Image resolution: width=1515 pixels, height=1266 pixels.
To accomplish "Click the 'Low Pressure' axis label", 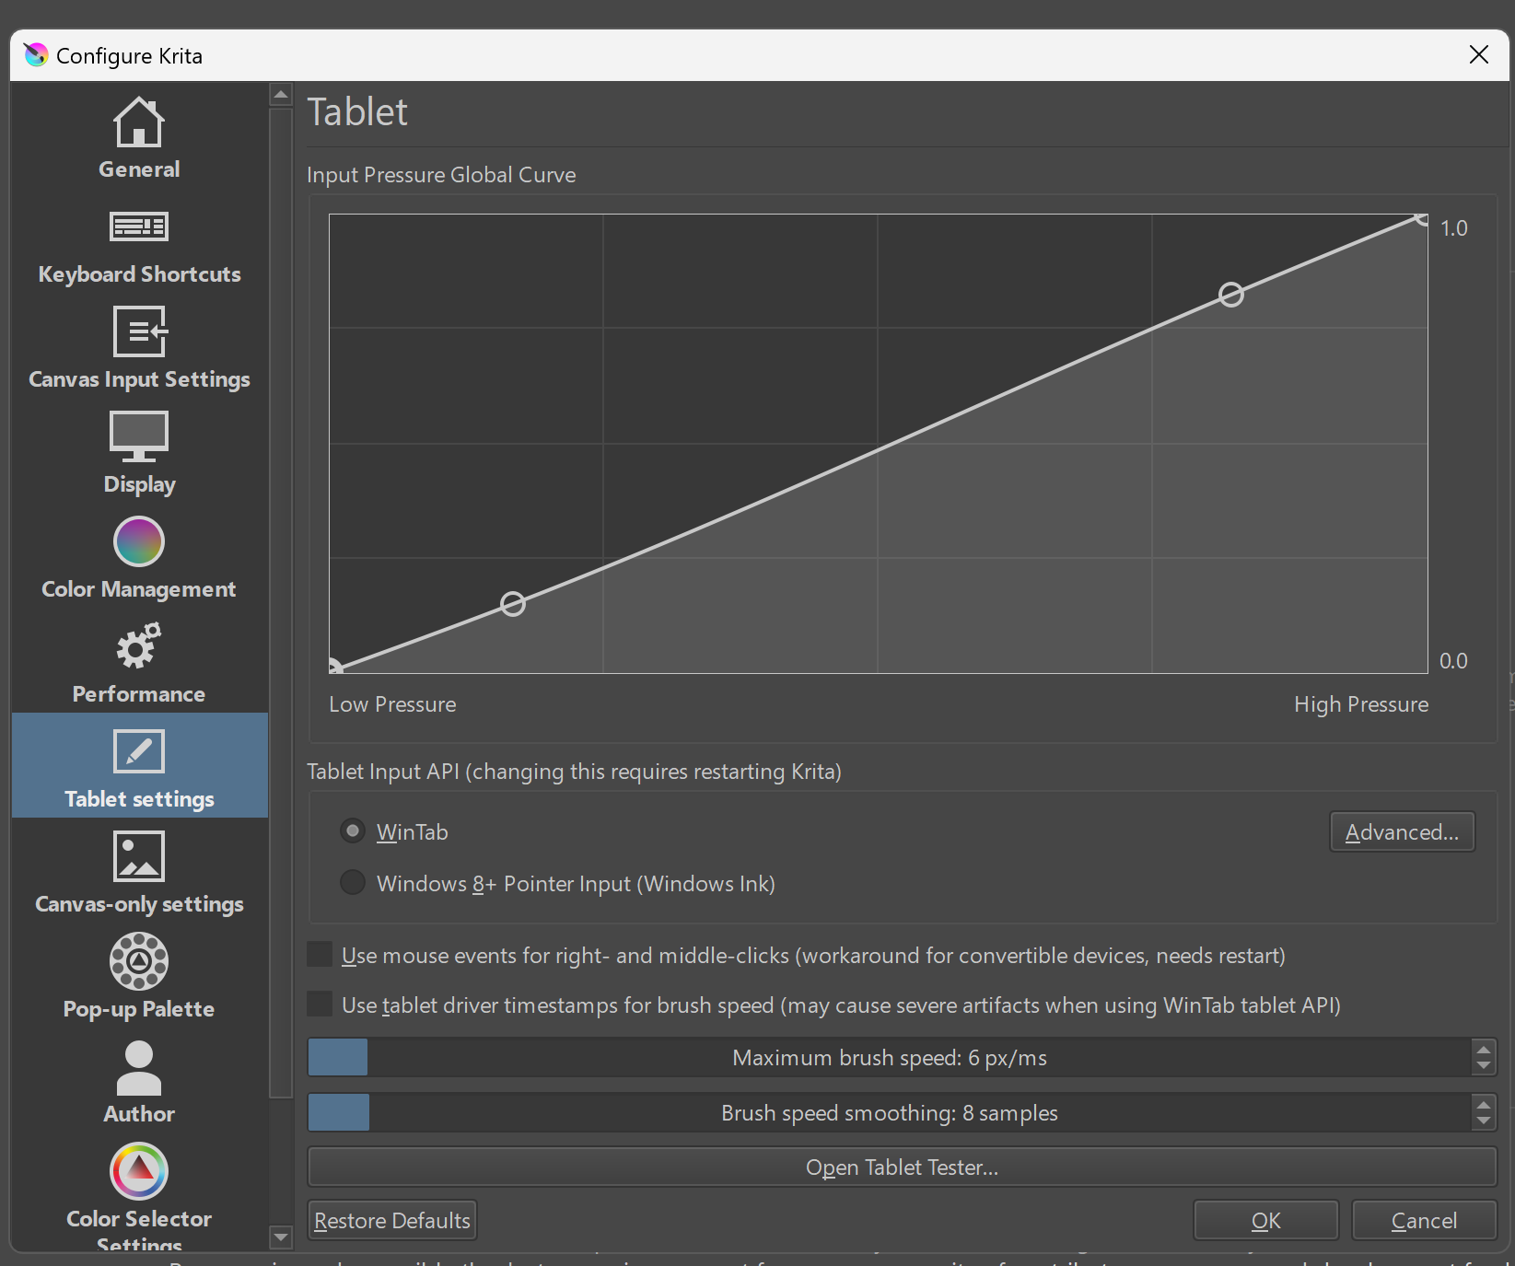I will tap(392, 704).
